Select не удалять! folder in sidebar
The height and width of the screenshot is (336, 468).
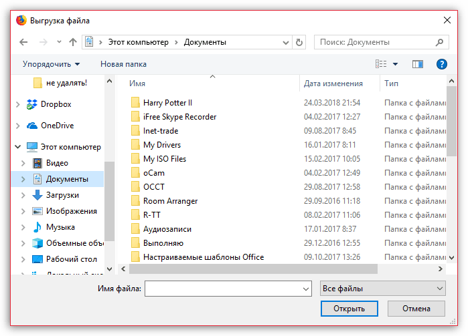(x=60, y=83)
